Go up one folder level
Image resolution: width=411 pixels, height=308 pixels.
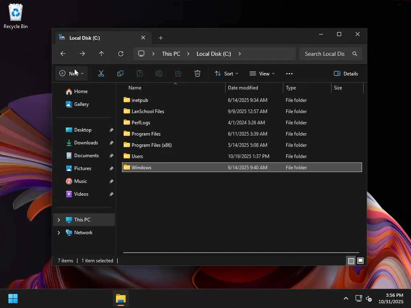tap(102, 54)
